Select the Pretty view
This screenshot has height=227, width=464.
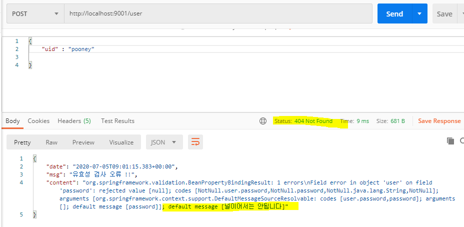coord(22,142)
